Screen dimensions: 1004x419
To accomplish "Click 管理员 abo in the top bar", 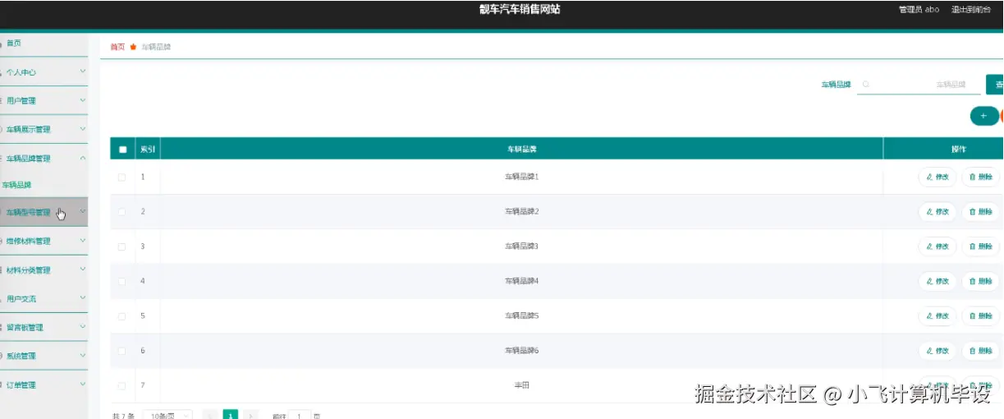I will (x=919, y=10).
